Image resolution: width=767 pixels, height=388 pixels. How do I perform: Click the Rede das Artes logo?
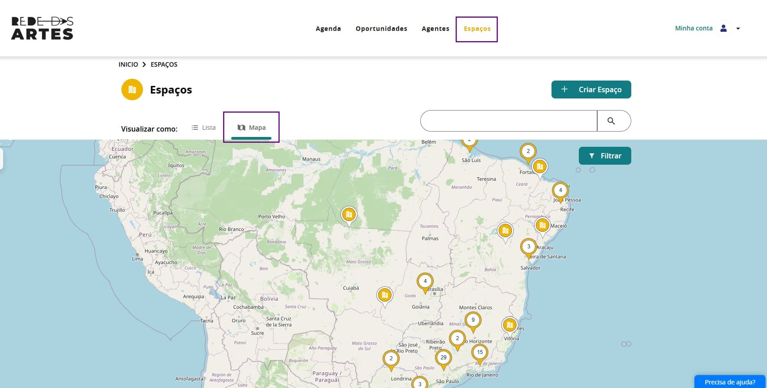tap(42, 28)
